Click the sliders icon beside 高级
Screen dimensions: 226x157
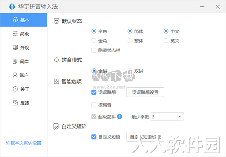(15, 34)
